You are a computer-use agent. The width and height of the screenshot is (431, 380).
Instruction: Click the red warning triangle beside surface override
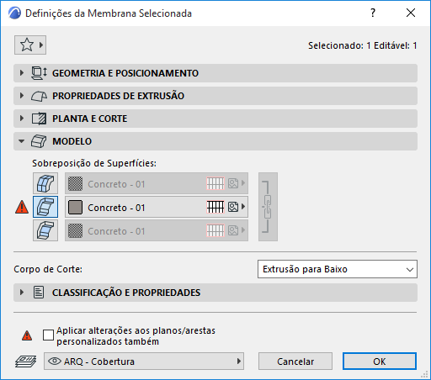[22, 207]
